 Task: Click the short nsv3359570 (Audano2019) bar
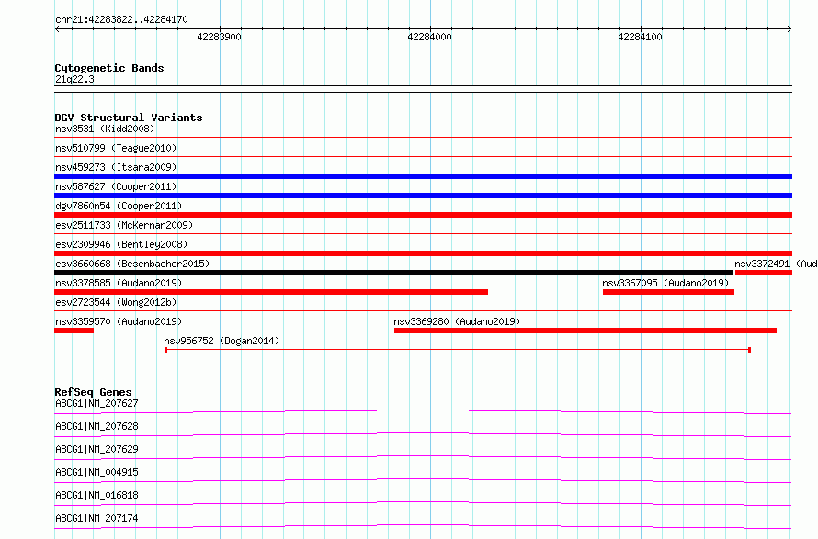click(74, 331)
